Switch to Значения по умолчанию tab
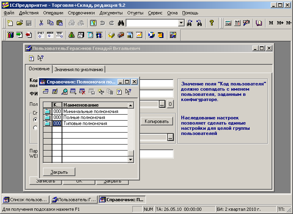293x214 pixels. (x=79, y=69)
